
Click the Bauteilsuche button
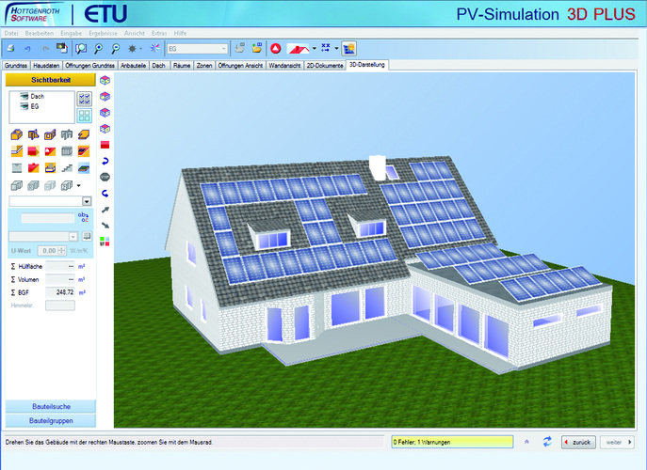[48, 406]
